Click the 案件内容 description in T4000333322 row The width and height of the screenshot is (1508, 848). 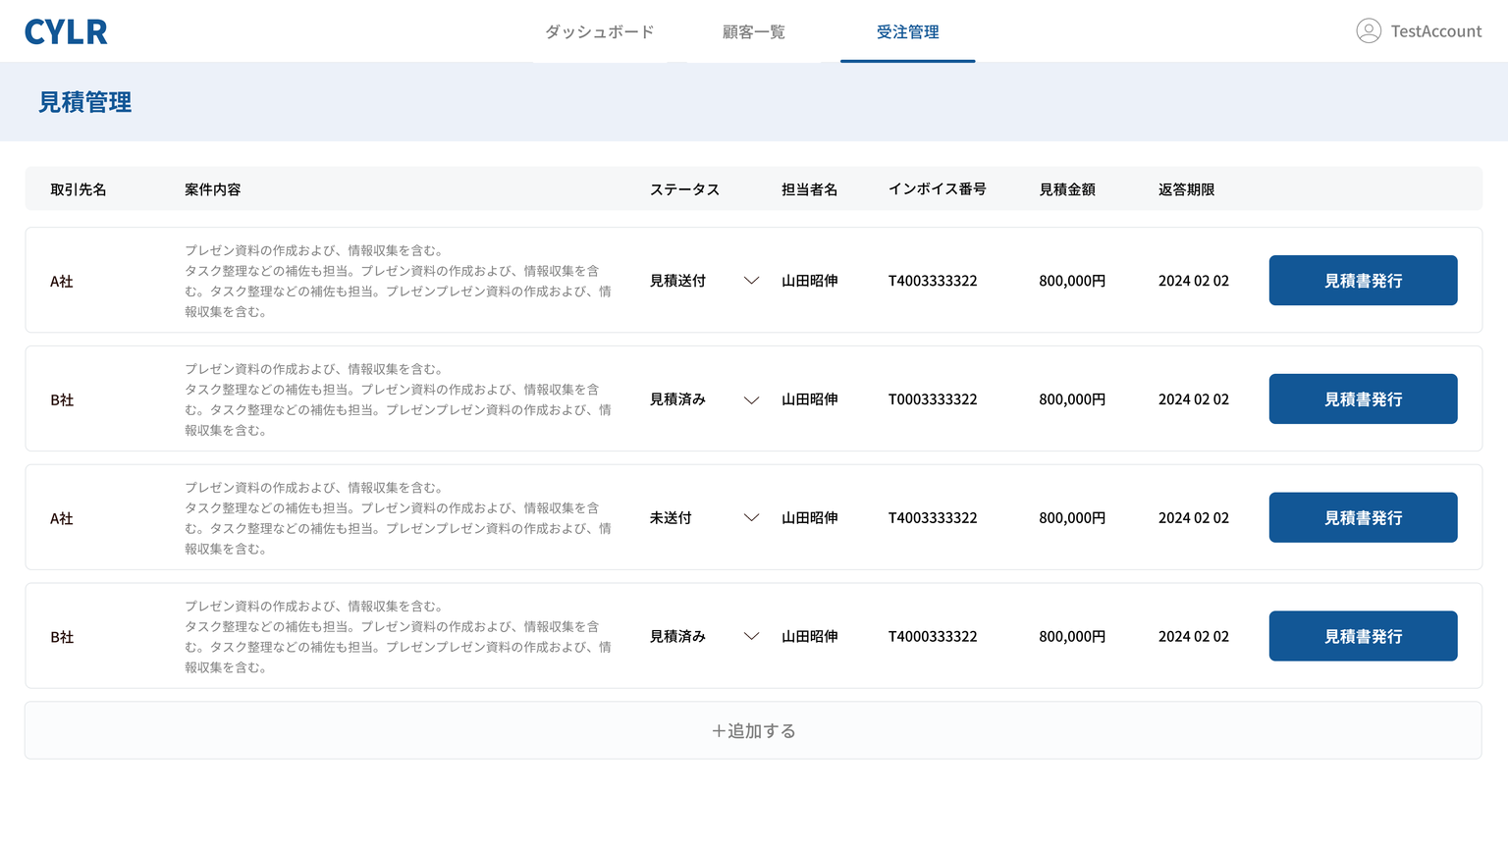coord(398,637)
